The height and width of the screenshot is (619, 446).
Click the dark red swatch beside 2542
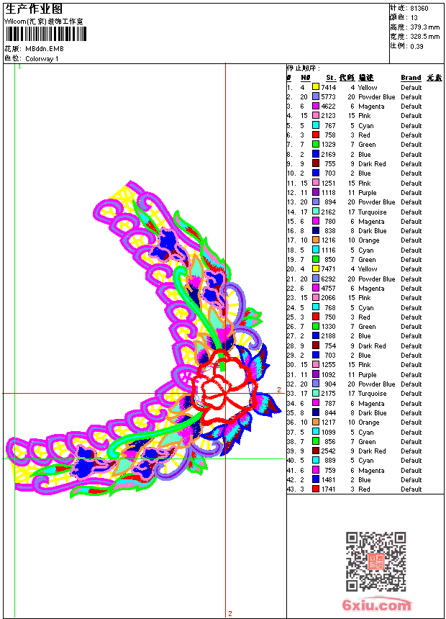(316, 451)
